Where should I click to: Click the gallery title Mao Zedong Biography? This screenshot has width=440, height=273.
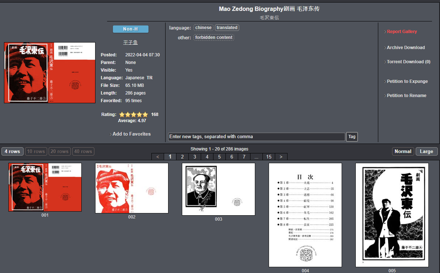point(269,9)
